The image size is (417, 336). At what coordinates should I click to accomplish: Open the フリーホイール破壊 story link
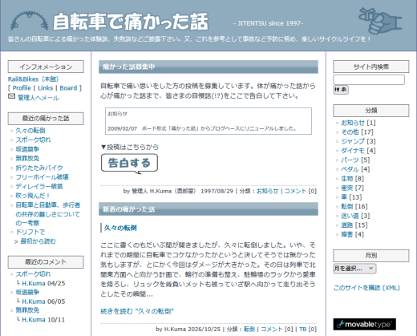tap(42, 177)
